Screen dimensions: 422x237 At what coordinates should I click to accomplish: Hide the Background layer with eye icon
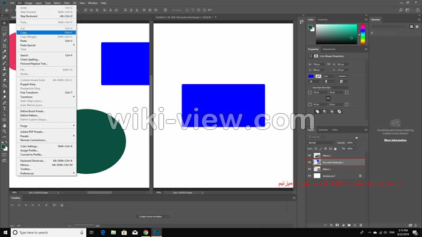(309, 176)
